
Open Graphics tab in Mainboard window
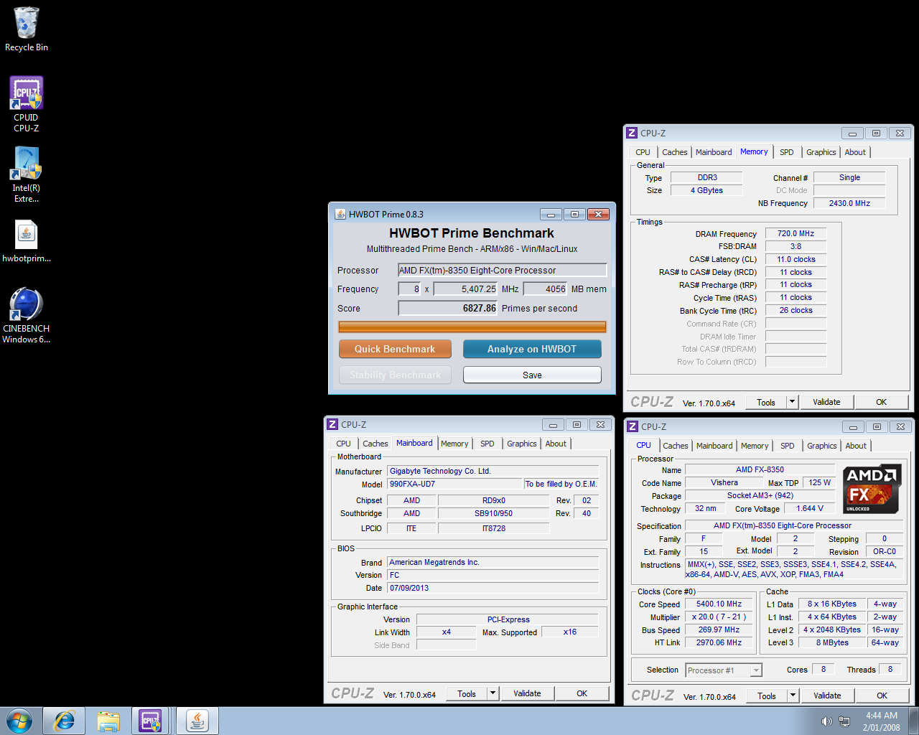point(521,444)
